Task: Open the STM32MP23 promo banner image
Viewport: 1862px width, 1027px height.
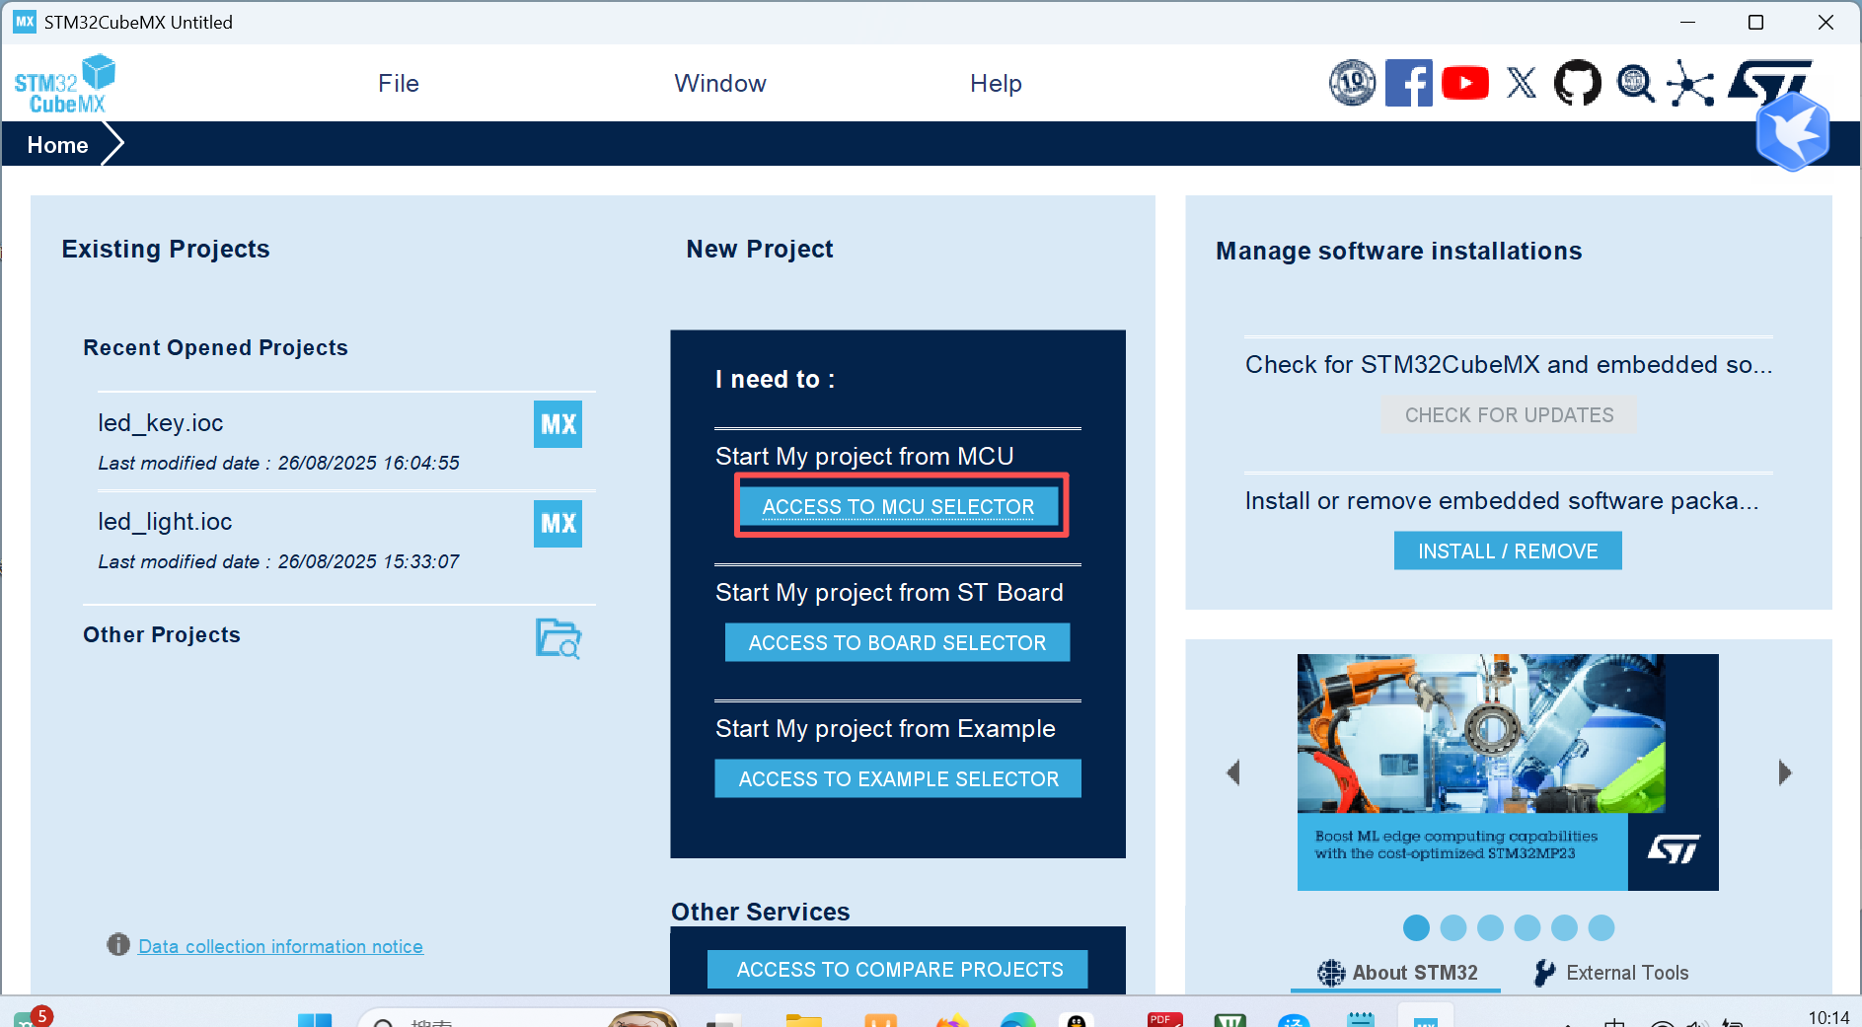Action: click(x=1508, y=772)
